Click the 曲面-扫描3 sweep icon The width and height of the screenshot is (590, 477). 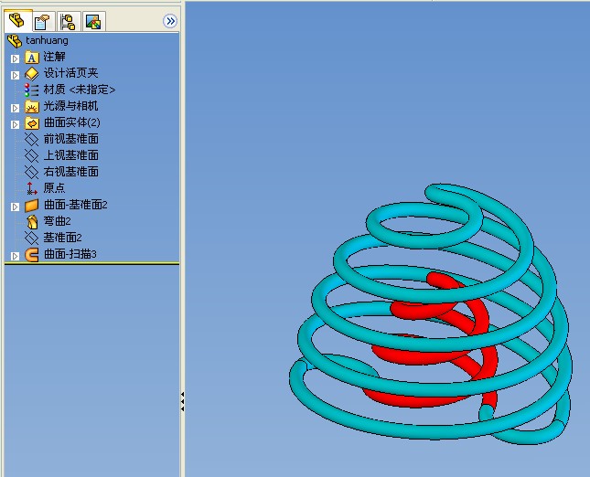coord(32,254)
